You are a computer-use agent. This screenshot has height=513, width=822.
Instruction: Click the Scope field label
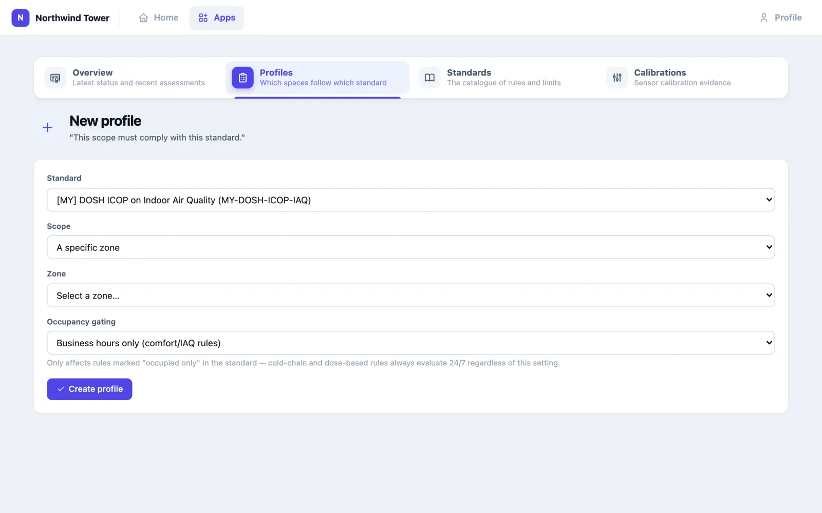59,226
